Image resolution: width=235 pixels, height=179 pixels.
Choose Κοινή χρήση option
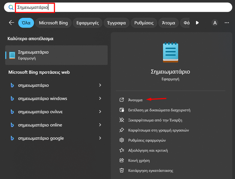[139, 160]
